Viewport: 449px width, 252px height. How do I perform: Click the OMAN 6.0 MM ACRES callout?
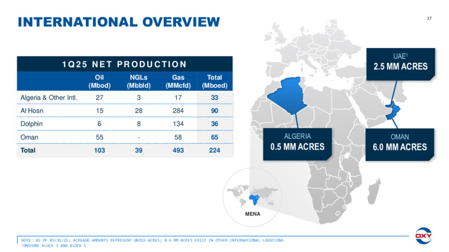click(400, 144)
